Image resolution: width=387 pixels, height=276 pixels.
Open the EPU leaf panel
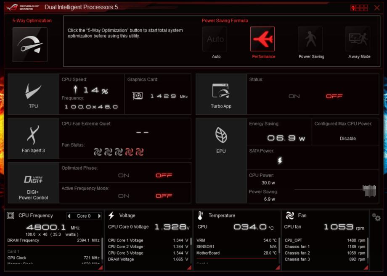click(x=221, y=160)
